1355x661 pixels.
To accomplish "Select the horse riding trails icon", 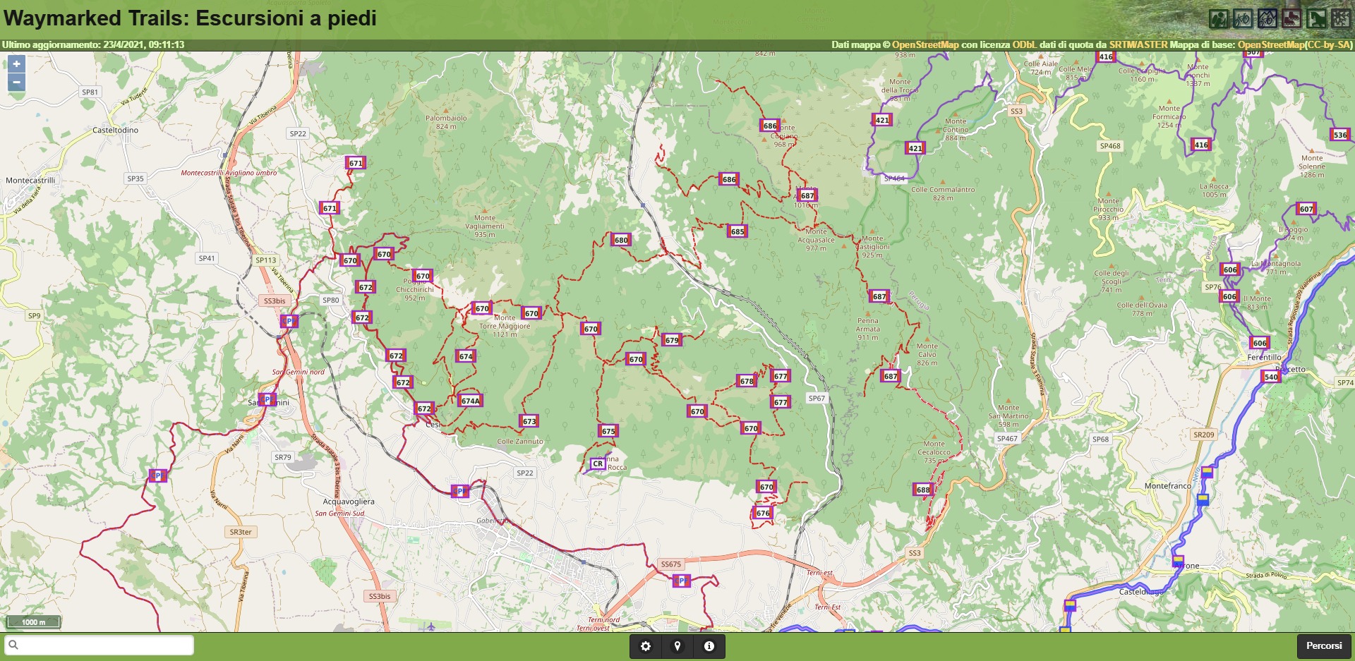I will [x=1315, y=18].
